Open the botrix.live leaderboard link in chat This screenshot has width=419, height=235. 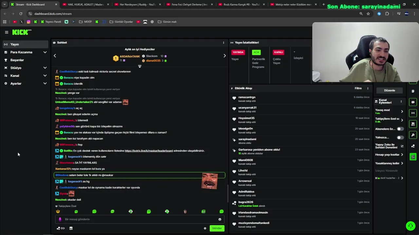[x=149, y=151]
